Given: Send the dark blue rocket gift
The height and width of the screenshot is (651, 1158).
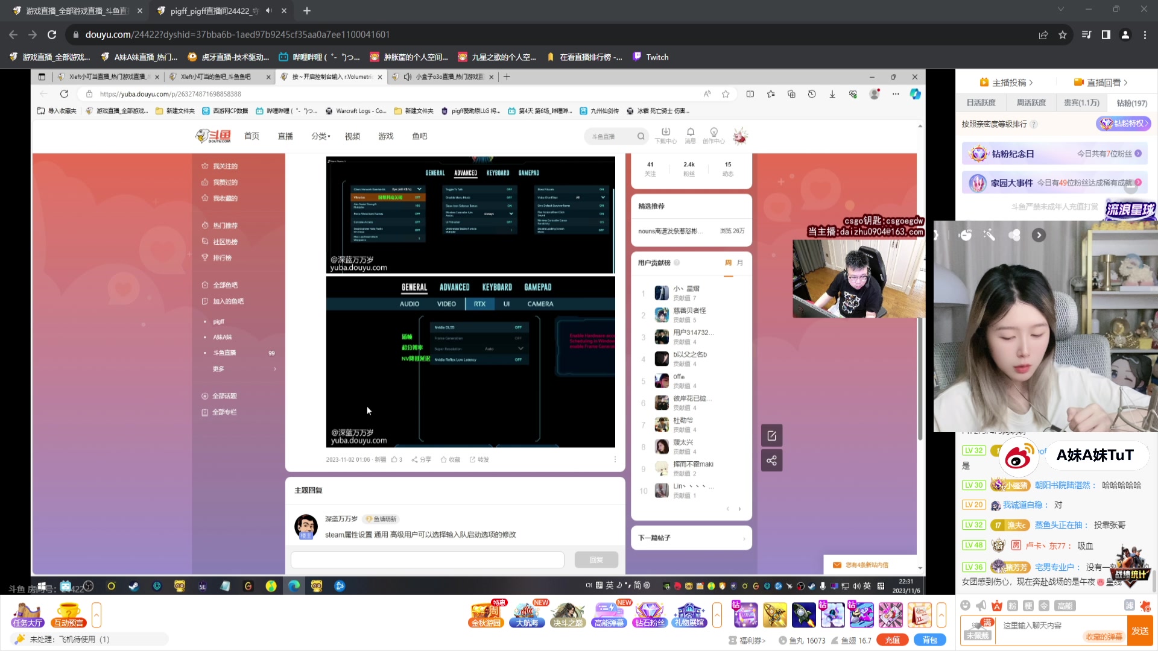Looking at the screenshot, I should (803, 615).
